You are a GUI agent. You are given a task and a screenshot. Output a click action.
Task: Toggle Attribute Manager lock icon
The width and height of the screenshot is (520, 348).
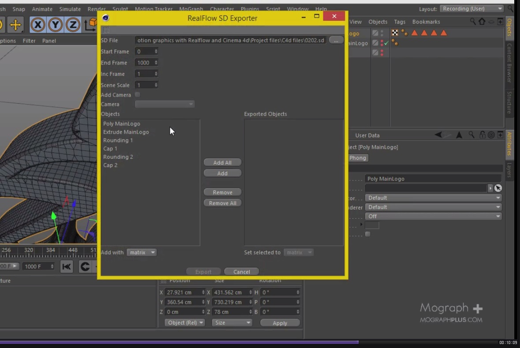point(482,135)
